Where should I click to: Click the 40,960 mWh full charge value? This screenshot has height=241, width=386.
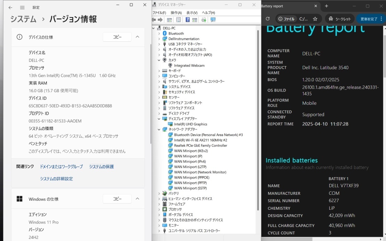[342, 225]
